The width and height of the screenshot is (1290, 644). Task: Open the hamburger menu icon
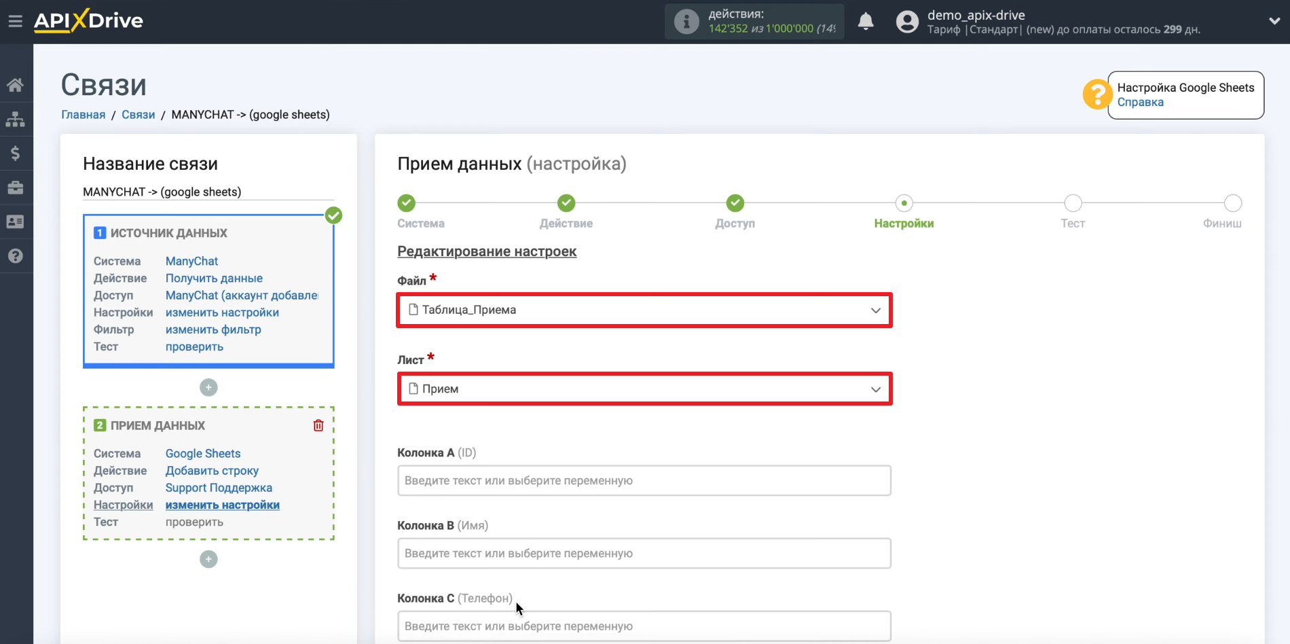15,21
